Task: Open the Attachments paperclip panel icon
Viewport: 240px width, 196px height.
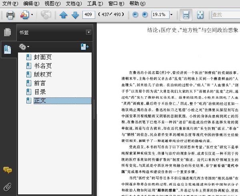Action: (x=8, y=187)
